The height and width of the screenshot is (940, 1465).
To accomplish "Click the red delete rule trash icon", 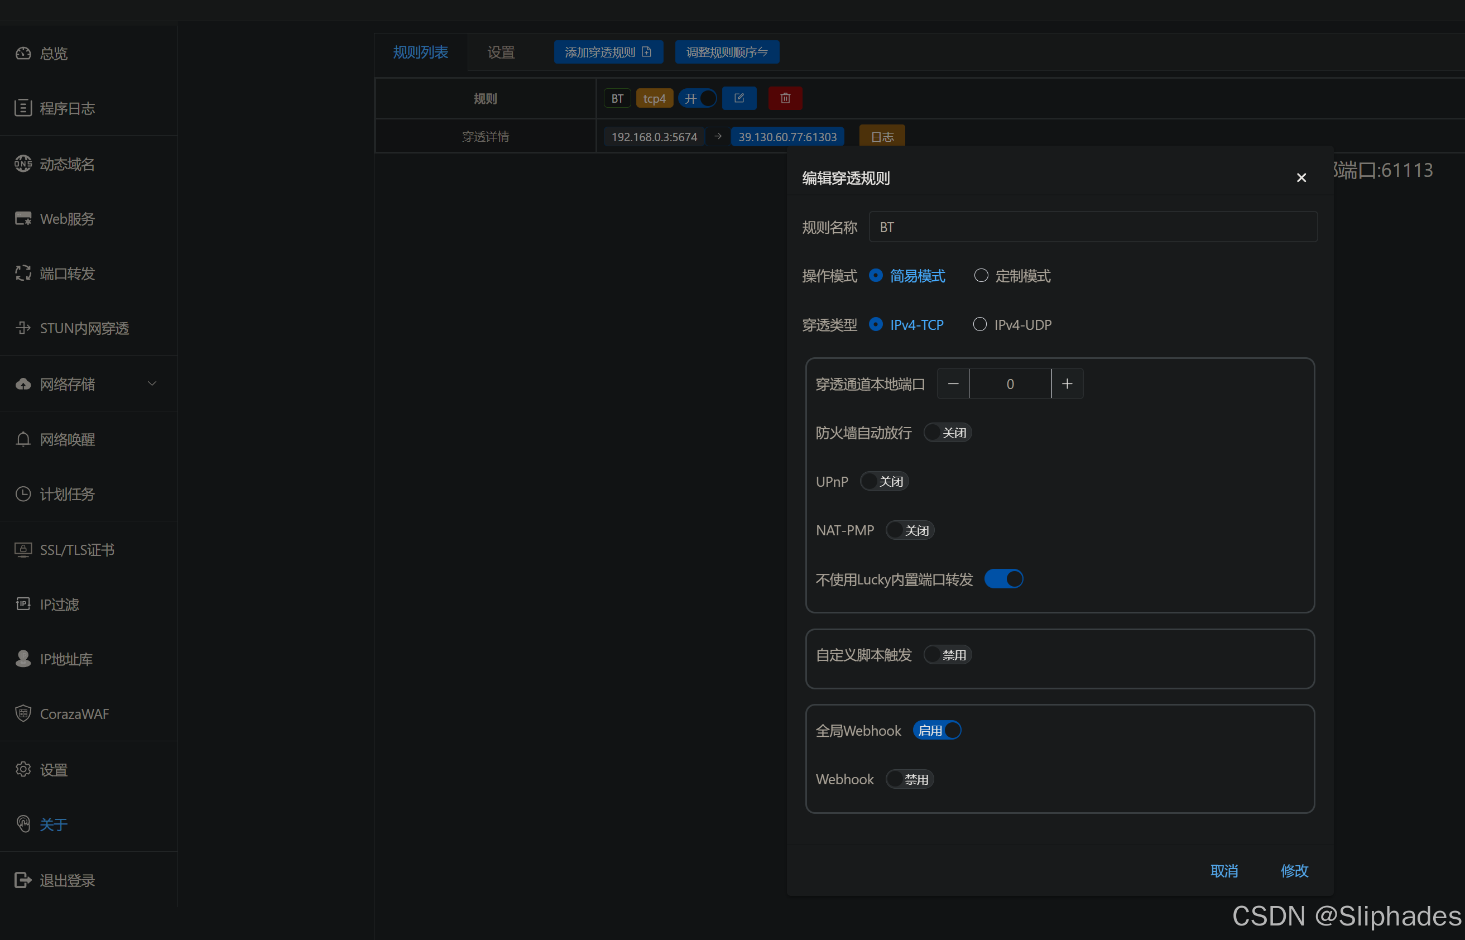I will pos(785,98).
